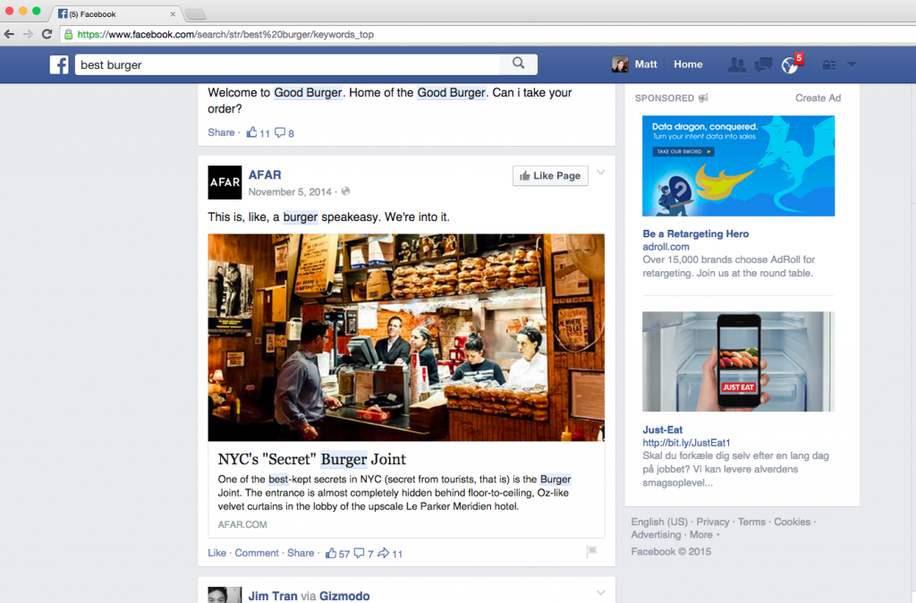Focus the best burger search field

pyautogui.click(x=287, y=64)
